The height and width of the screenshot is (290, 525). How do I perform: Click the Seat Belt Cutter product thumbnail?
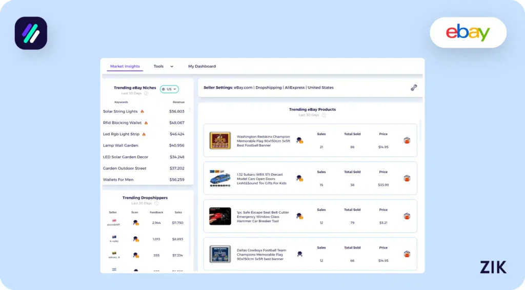click(220, 216)
